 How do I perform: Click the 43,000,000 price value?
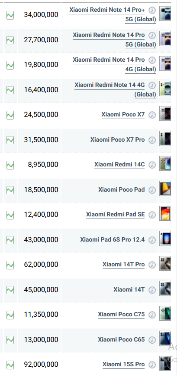(41, 239)
